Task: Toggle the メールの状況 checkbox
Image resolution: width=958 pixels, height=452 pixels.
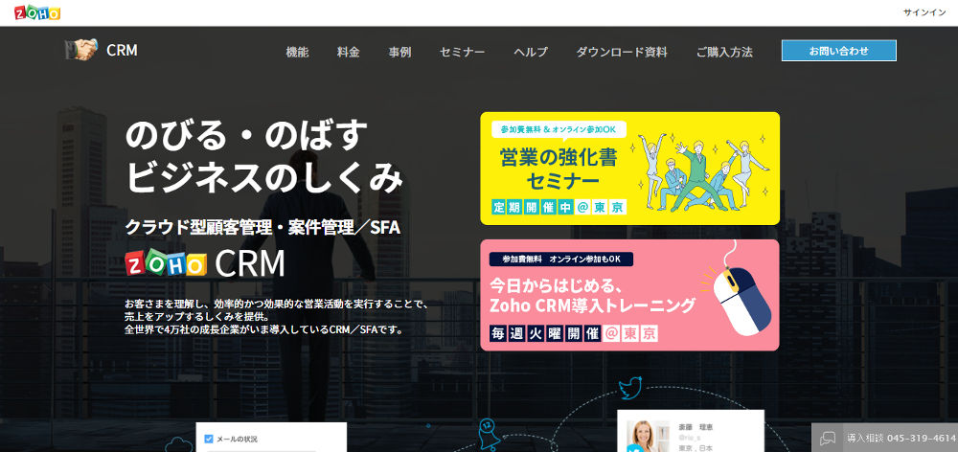Action: click(208, 439)
